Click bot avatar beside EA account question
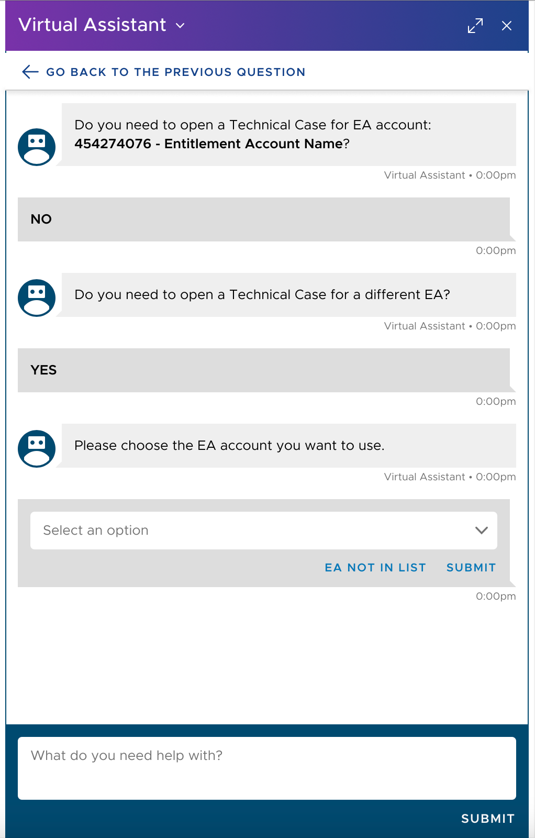The image size is (535, 838). [x=37, y=147]
